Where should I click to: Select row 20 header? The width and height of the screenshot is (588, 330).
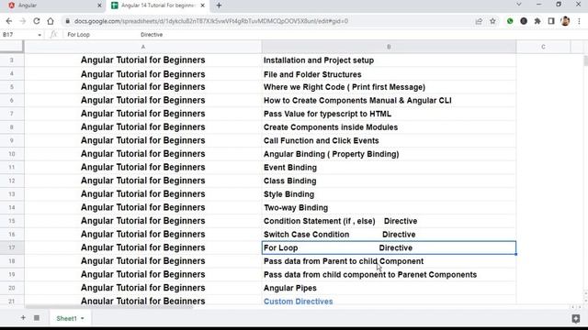[12, 288]
